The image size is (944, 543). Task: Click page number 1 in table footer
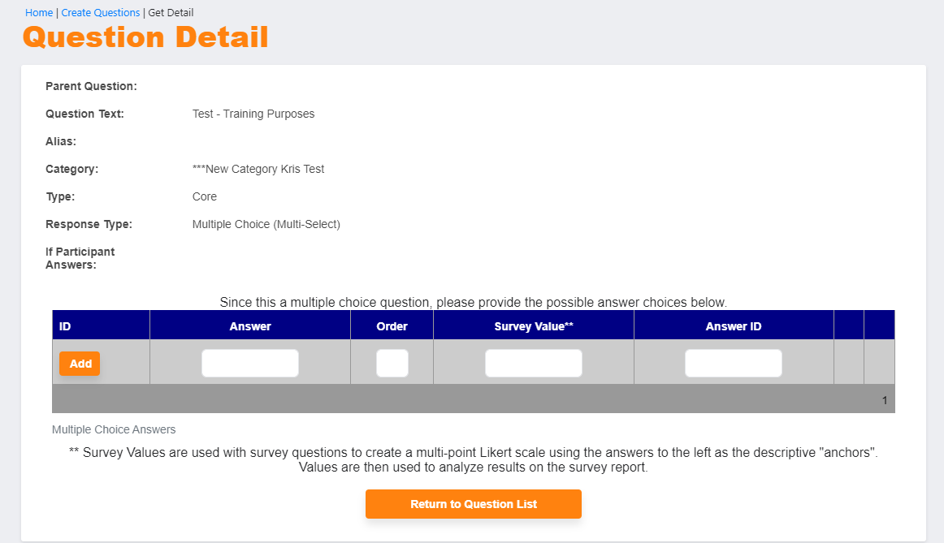[x=885, y=400]
